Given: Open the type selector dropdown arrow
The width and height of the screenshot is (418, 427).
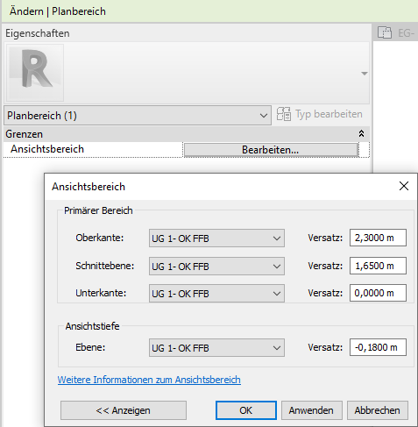Looking at the screenshot, I should point(364,73).
